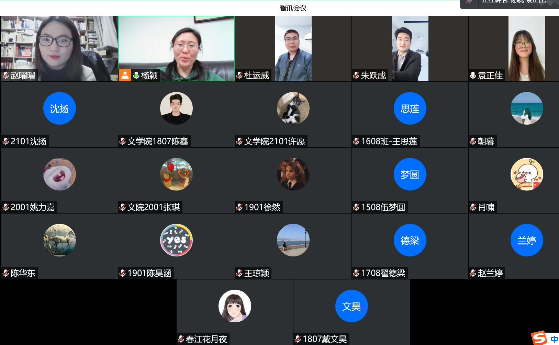Click the muted mic icon beside 赵曜曜
This screenshot has height=345, width=559.
point(5,76)
